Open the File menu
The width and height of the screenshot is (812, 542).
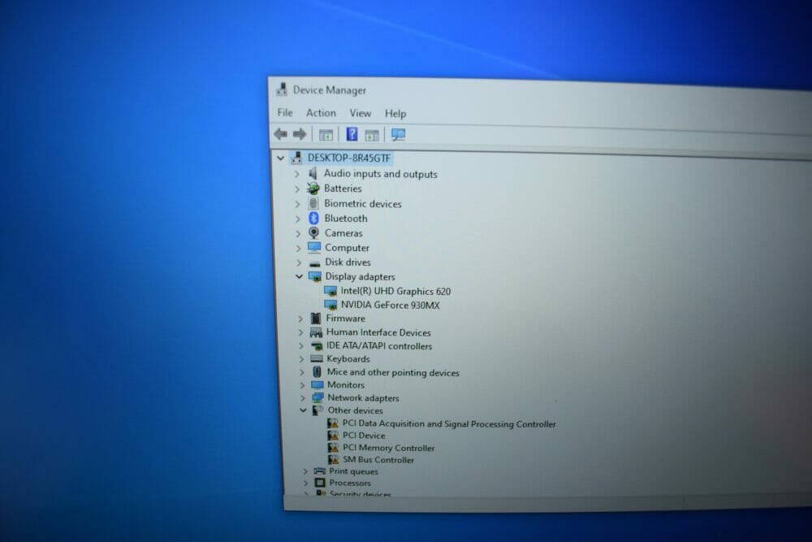[x=285, y=112]
